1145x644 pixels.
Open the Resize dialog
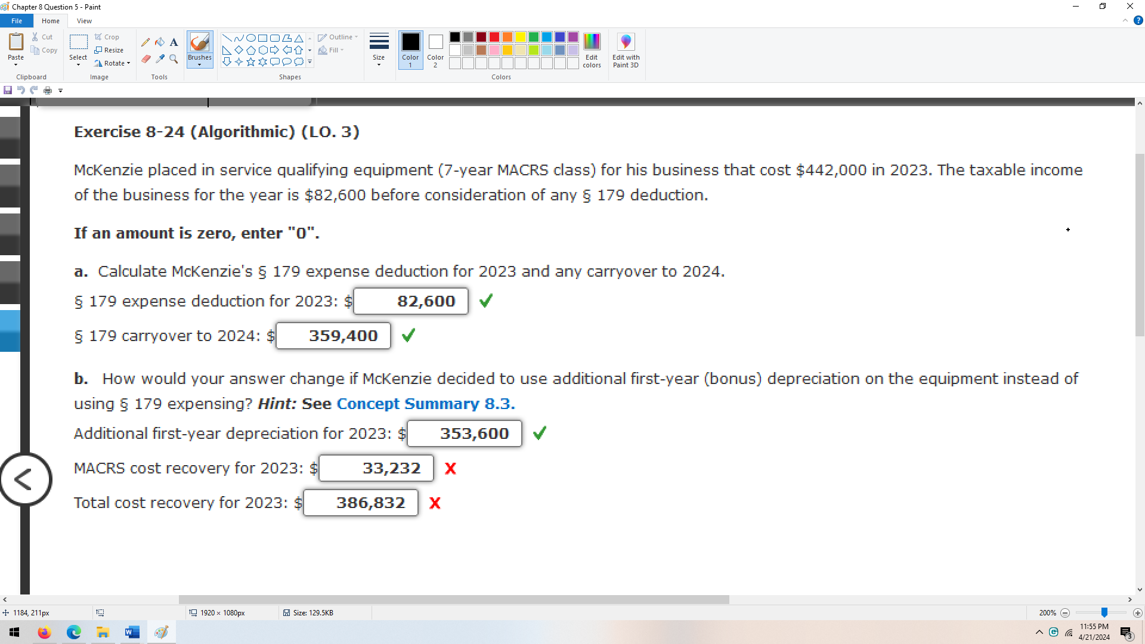tap(110, 49)
